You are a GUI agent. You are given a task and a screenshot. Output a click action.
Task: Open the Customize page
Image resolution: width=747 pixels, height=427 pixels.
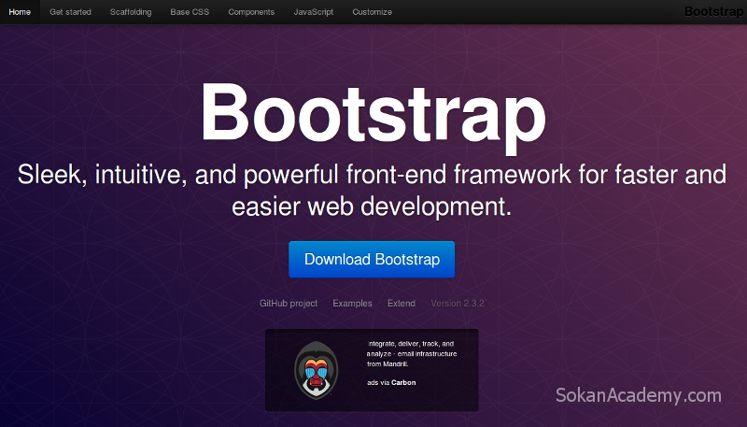point(372,12)
